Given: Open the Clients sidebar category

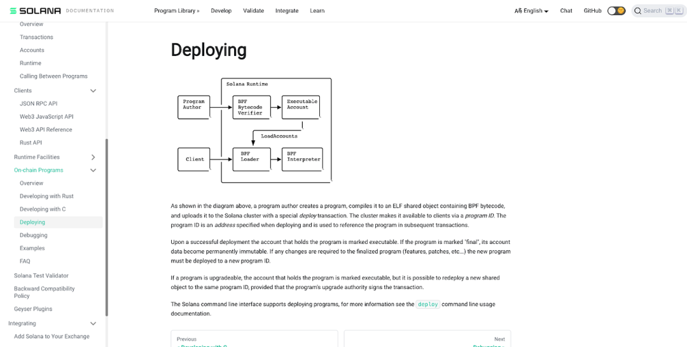Looking at the screenshot, I should (23, 91).
